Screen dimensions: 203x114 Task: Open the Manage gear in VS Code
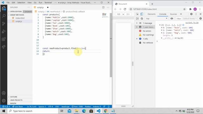tap(3, 101)
